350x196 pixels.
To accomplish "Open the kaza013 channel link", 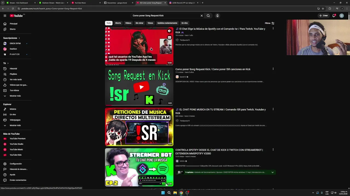I will (x=183, y=77).
